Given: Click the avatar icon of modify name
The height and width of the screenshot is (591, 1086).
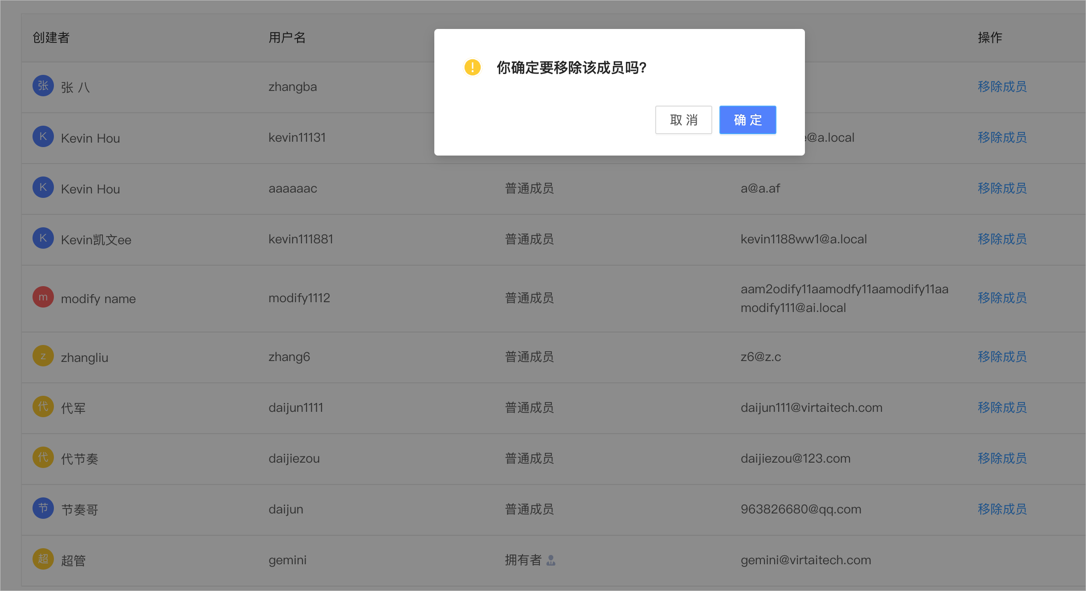Looking at the screenshot, I should coord(43,296).
